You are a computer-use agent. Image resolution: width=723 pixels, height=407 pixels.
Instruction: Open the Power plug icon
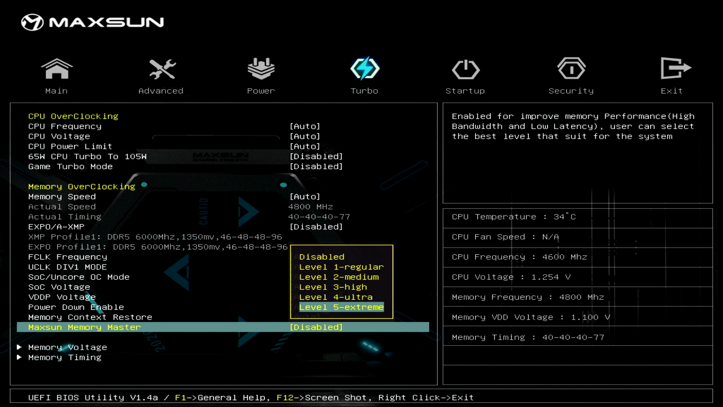pos(261,69)
